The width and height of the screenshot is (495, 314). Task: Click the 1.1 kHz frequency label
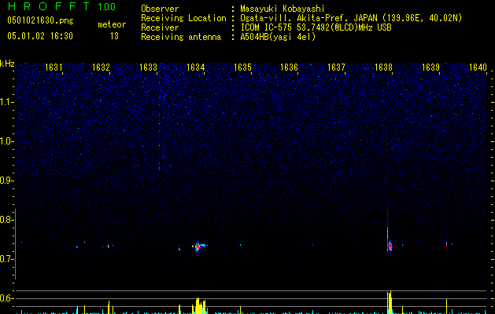tap(7, 102)
